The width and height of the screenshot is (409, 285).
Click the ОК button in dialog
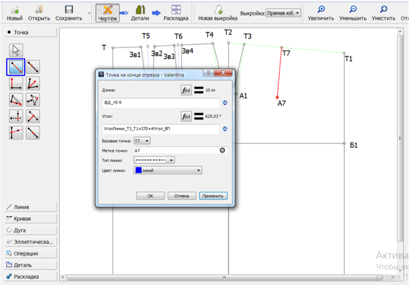[150, 196]
